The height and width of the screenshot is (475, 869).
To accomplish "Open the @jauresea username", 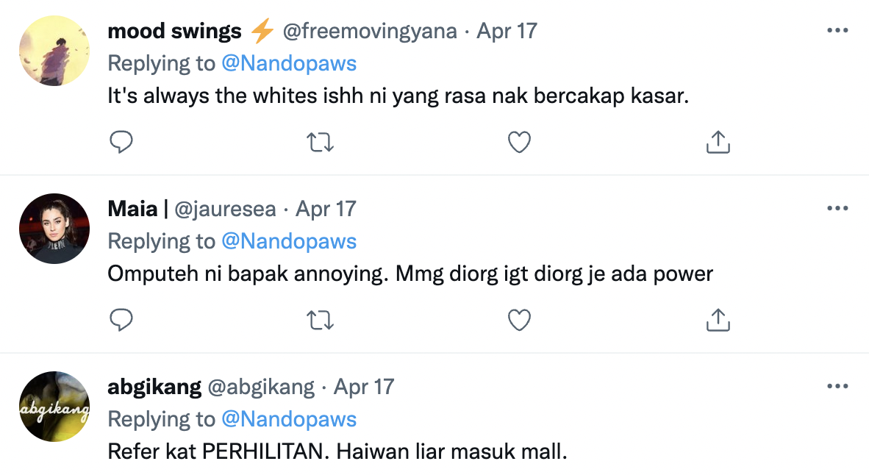I will tap(226, 210).
